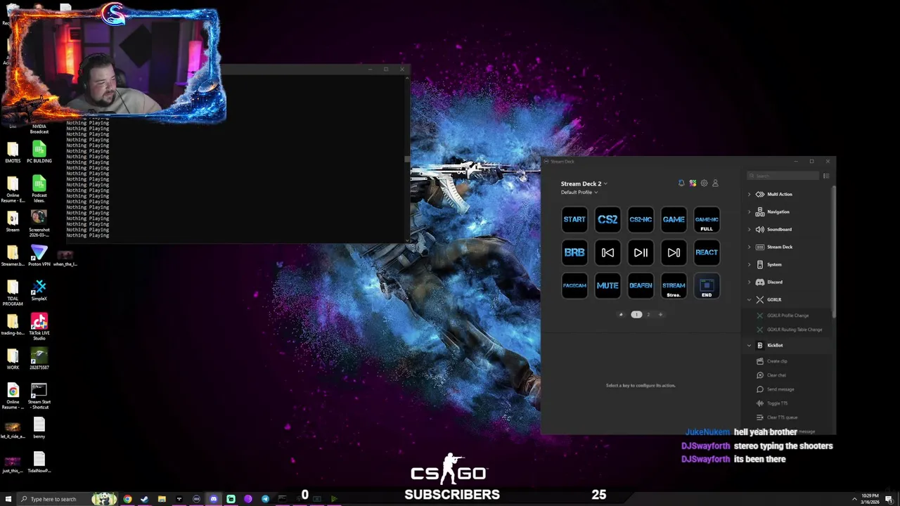Open the benny text file
This screenshot has width=900, height=506.
tap(39, 428)
